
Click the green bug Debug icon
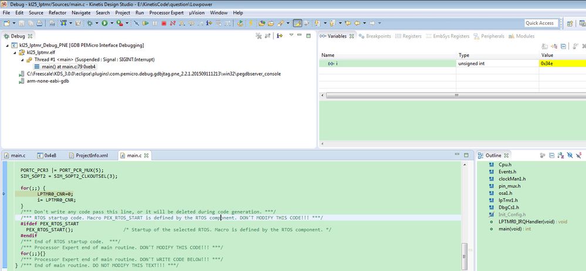point(90,23)
